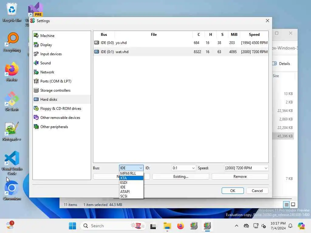This screenshot has width=311, height=233.
Task: Choose SCSI from the bus list
Action: point(131,196)
